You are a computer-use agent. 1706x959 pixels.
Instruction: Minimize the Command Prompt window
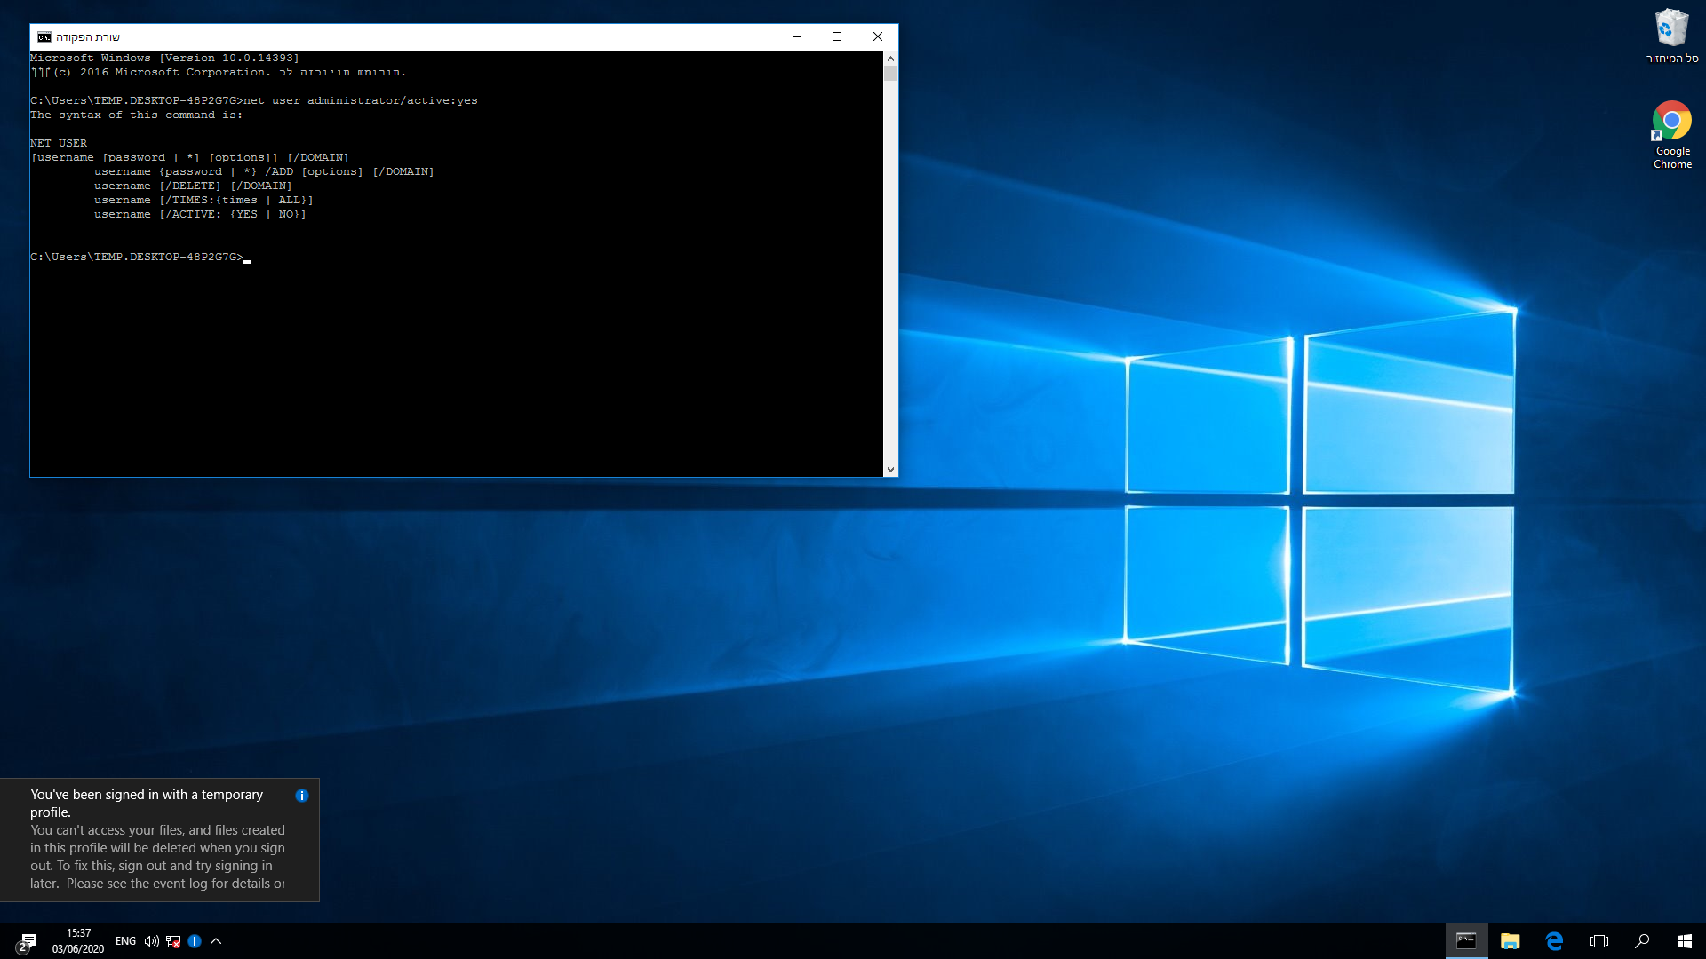pyautogui.click(x=797, y=36)
